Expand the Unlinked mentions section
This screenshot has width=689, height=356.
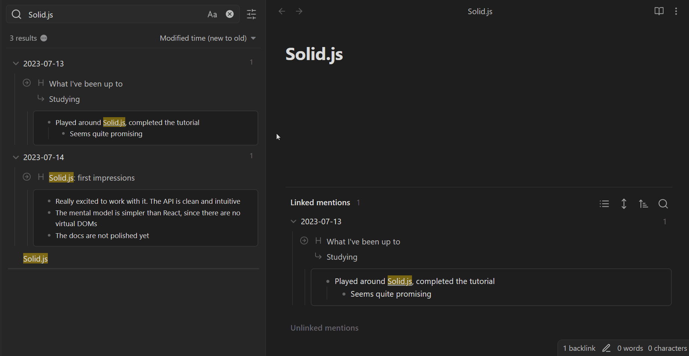pyautogui.click(x=324, y=328)
